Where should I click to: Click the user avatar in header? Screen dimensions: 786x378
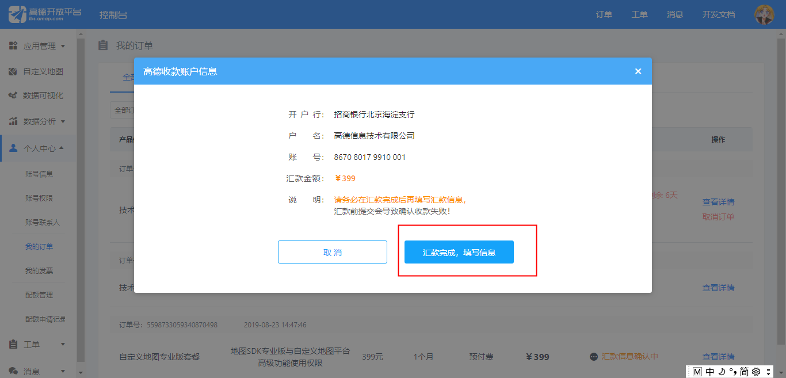(764, 14)
